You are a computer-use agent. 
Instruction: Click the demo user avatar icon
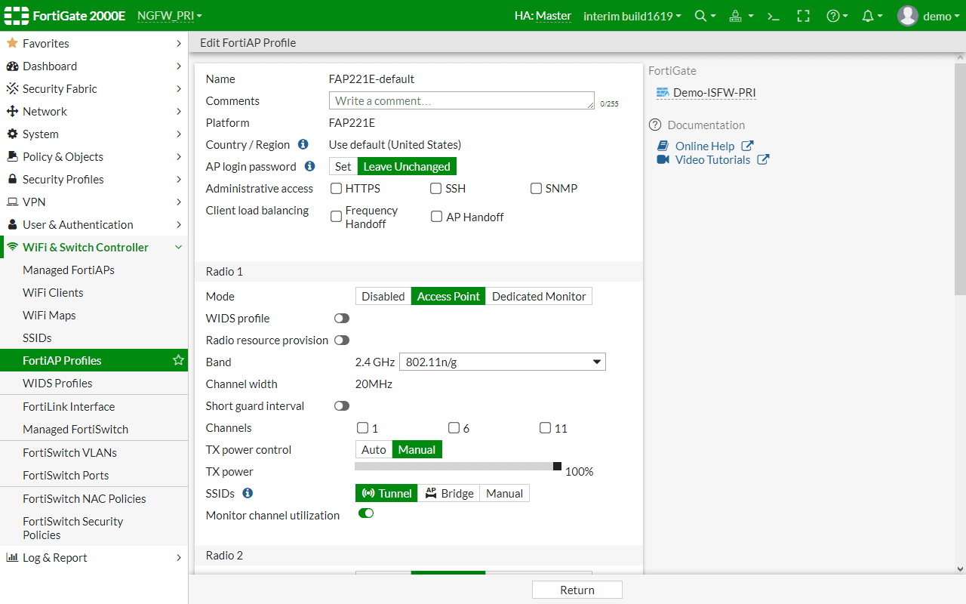tap(908, 16)
